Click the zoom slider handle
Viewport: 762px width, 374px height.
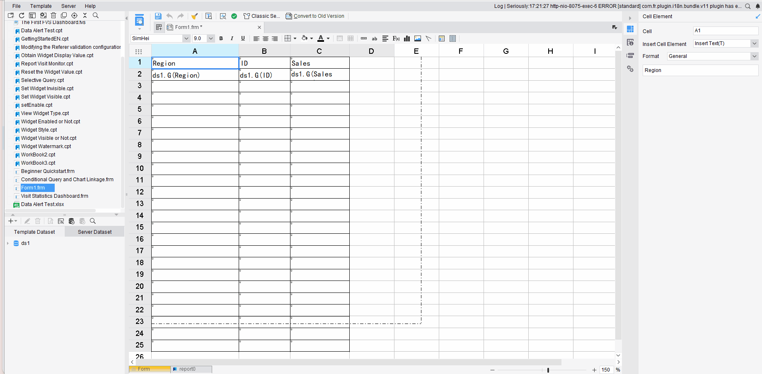point(548,370)
